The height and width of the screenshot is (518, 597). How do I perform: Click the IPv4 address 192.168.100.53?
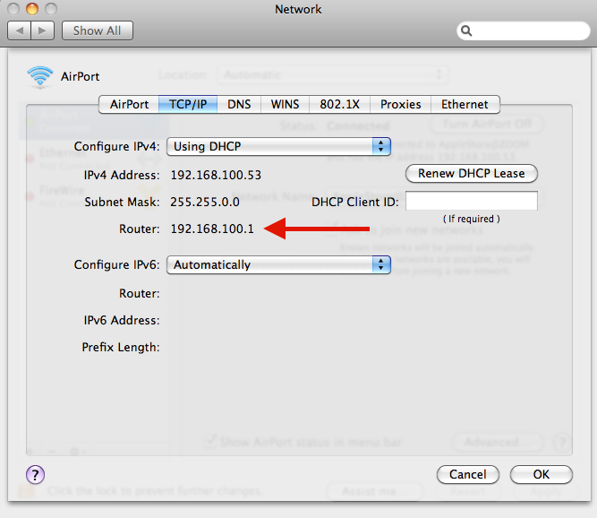coord(216,175)
